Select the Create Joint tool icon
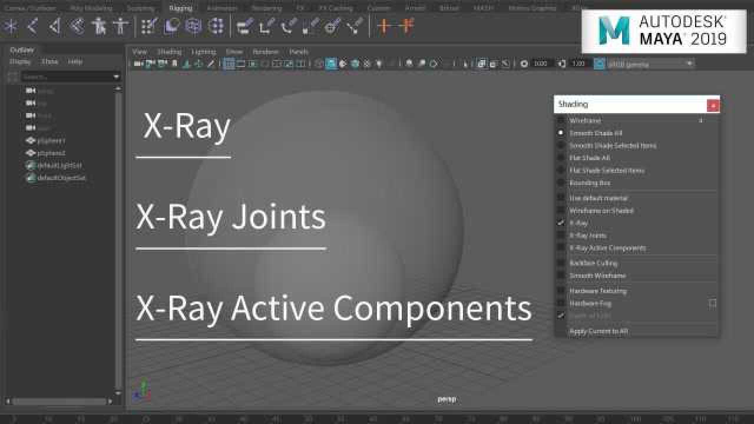The width and height of the screenshot is (754, 424). tap(9, 25)
